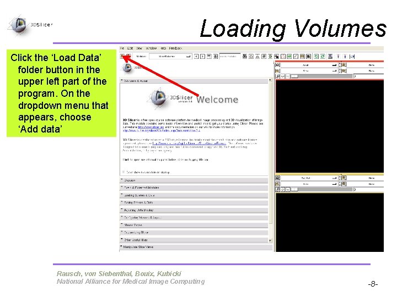This screenshot has height=297, width=397.
Task: Open the Slicer wiki documentation link
Action: tap(161, 130)
